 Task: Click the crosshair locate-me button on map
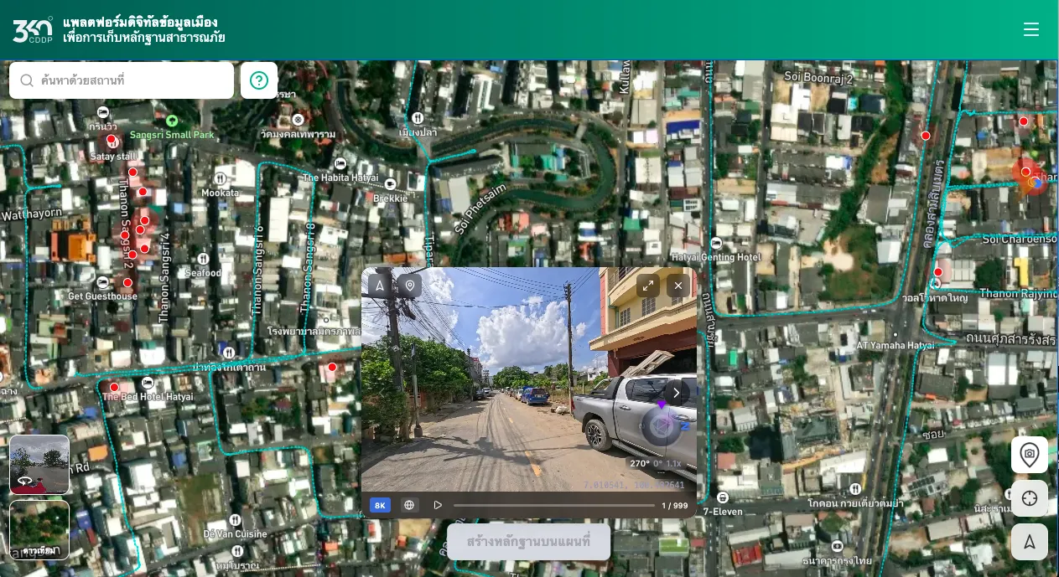(1029, 498)
